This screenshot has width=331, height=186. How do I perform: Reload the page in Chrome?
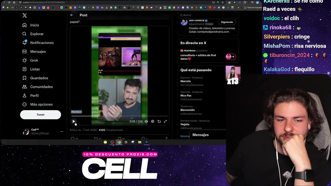click(x=9, y=2)
